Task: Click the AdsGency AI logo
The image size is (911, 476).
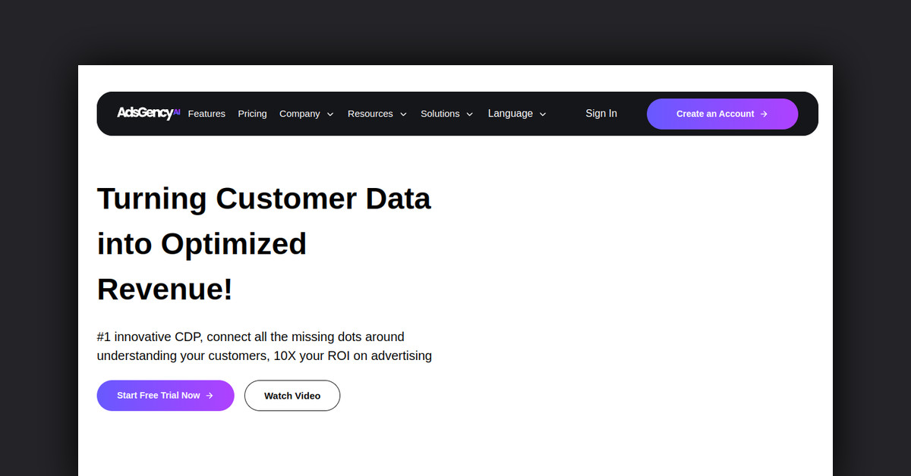Action: (x=147, y=114)
